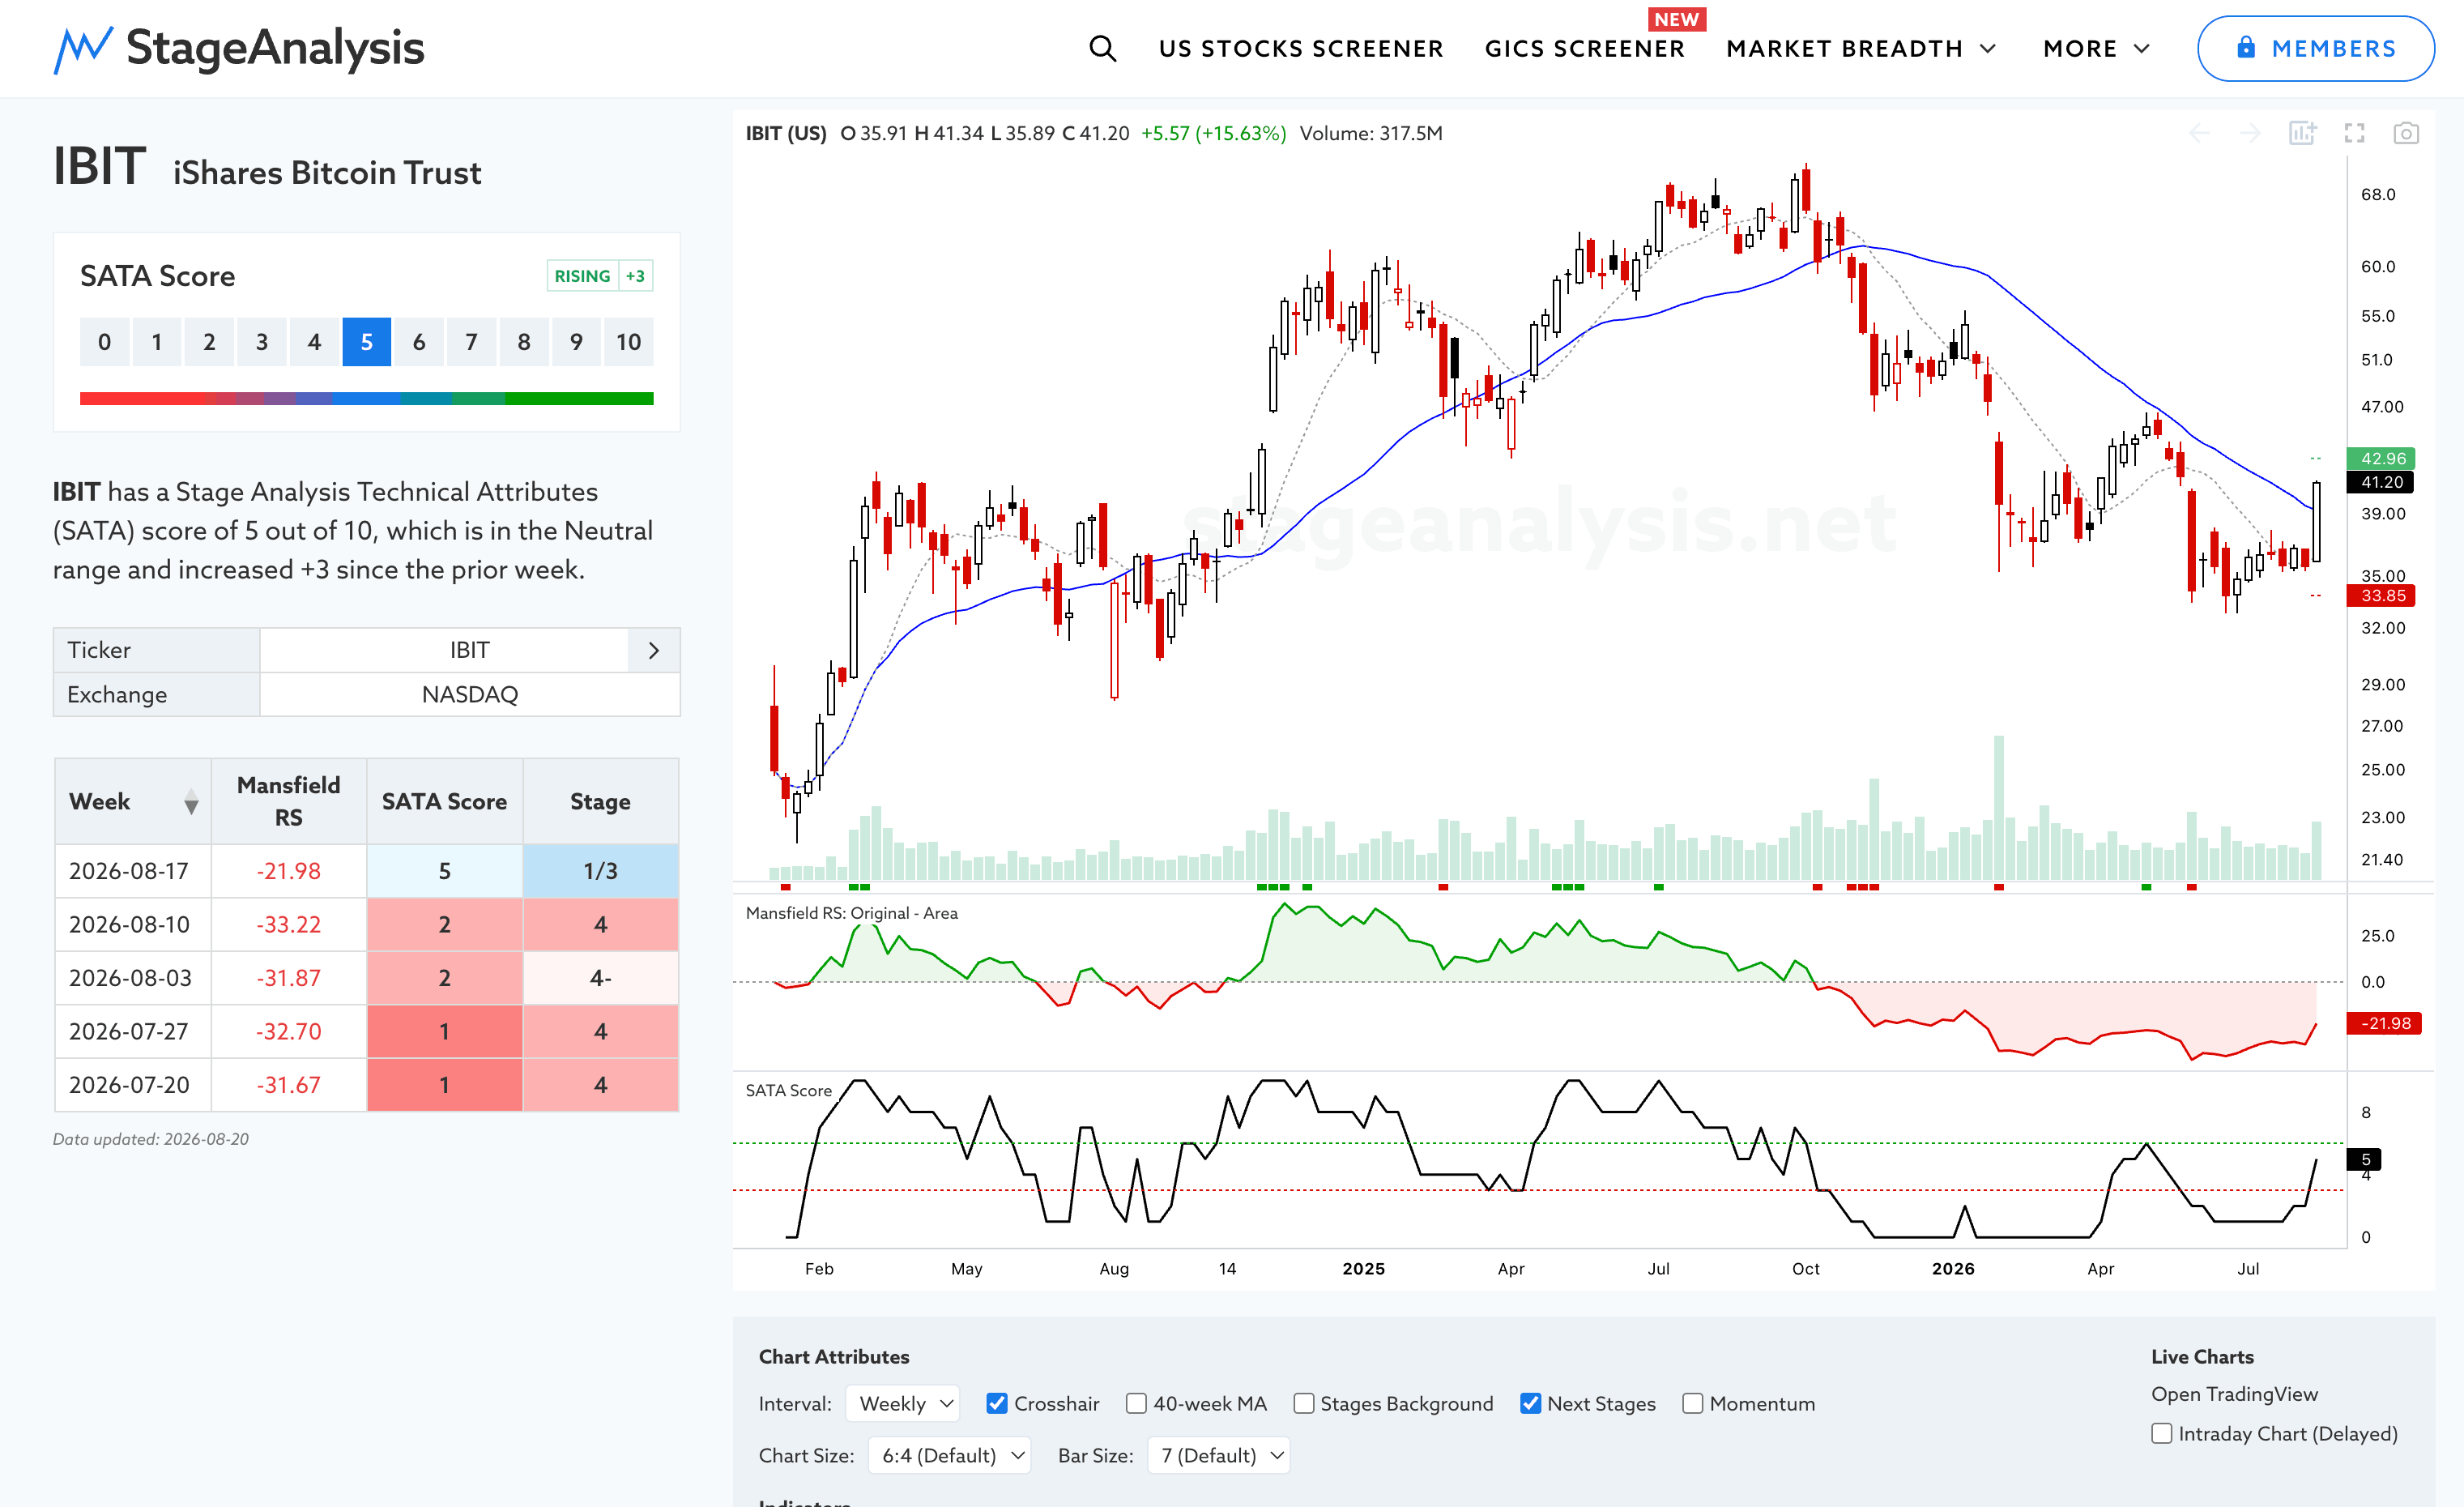Viewport: 2464px width, 1507px height.
Task: Open GICS Screener page
Action: click(1585, 48)
